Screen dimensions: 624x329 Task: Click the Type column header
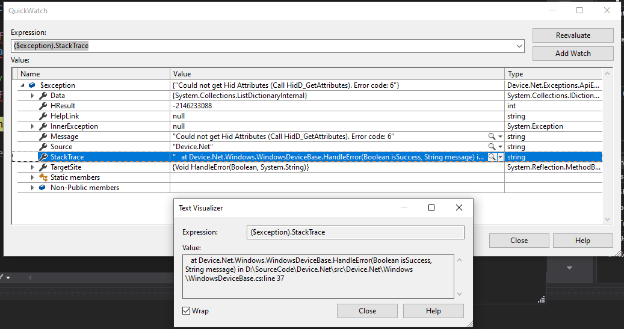click(x=553, y=74)
